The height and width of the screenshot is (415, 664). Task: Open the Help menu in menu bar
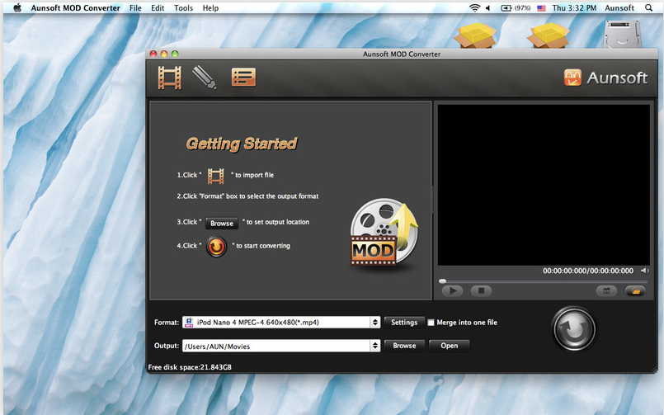pyautogui.click(x=210, y=7)
